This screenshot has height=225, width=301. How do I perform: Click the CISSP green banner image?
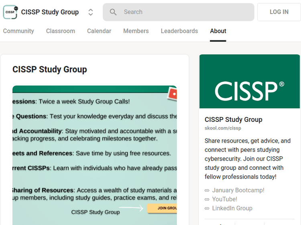coord(250,82)
